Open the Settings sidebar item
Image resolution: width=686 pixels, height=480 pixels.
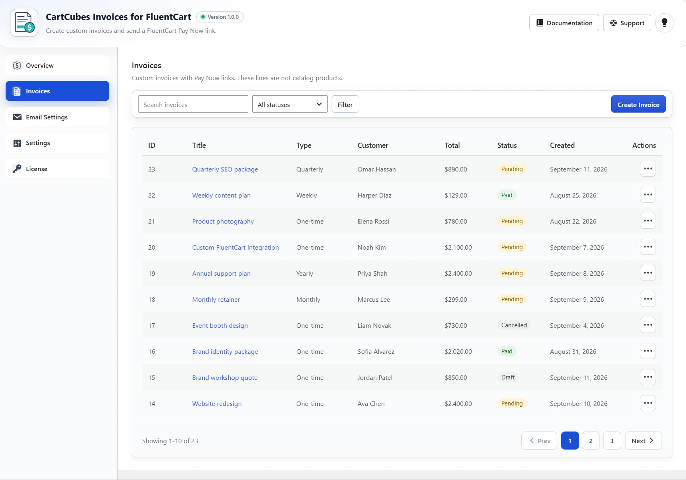point(57,143)
